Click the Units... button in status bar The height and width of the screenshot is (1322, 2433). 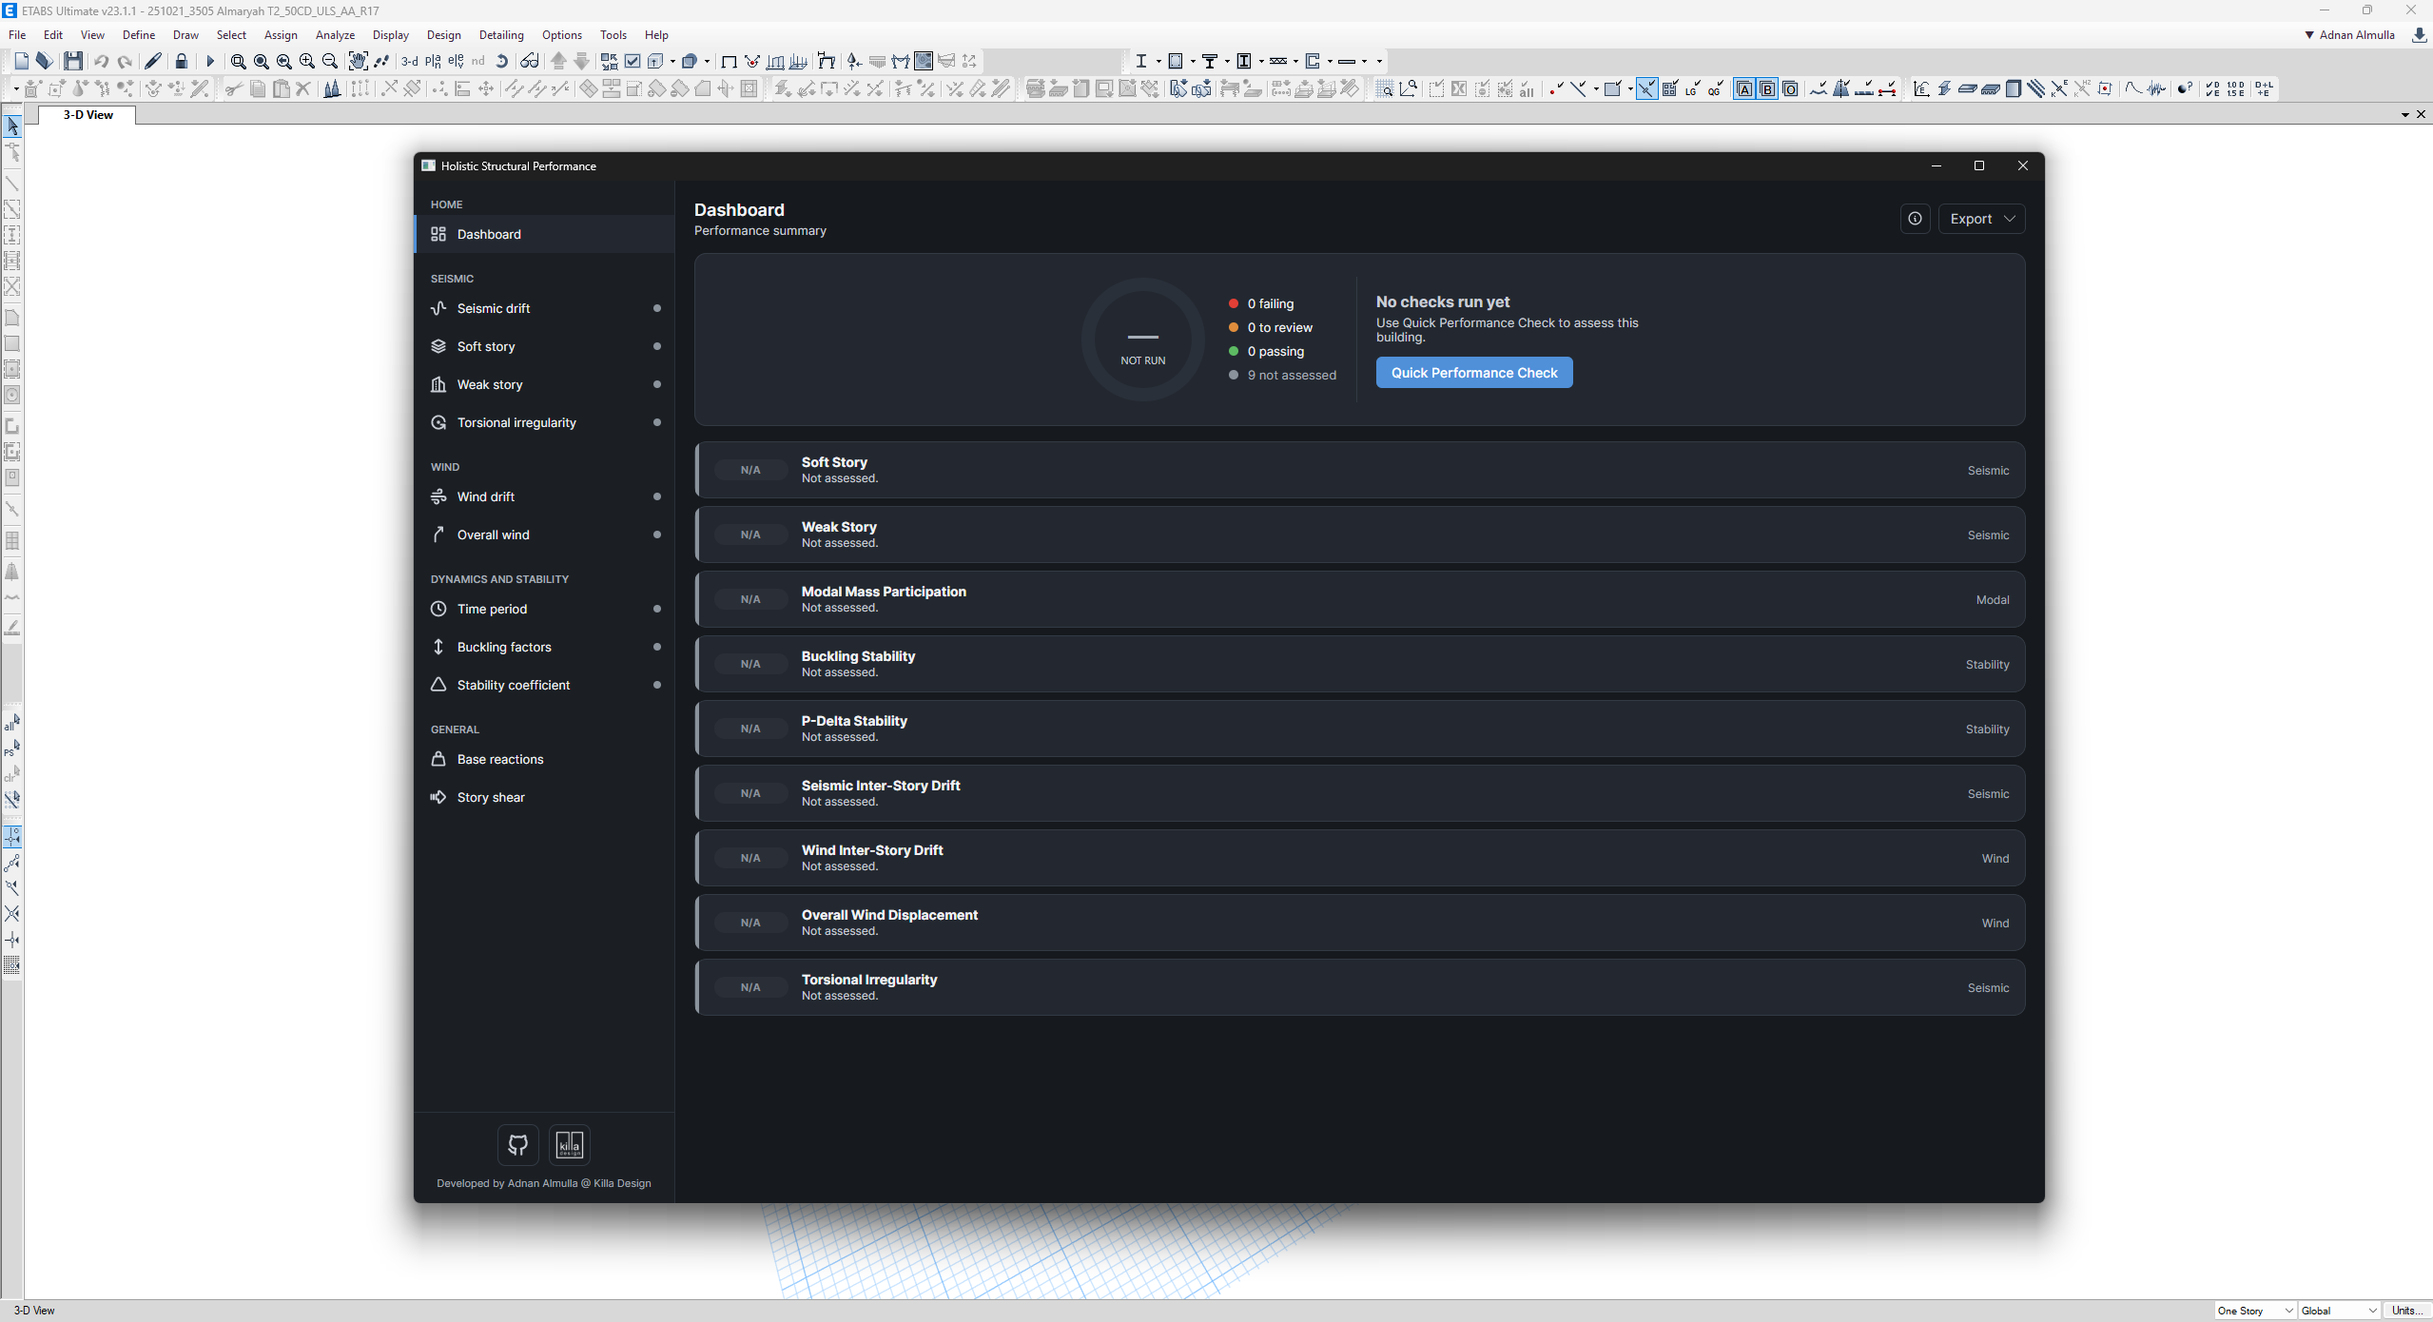[x=2406, y=1311]
